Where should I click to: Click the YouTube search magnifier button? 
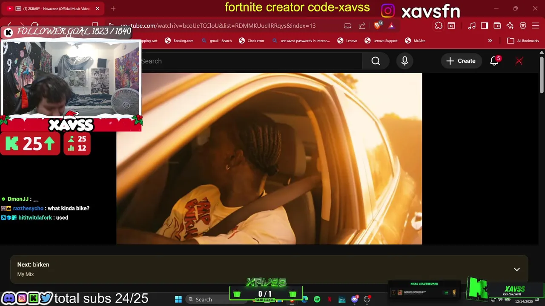(x=376, y=61)
